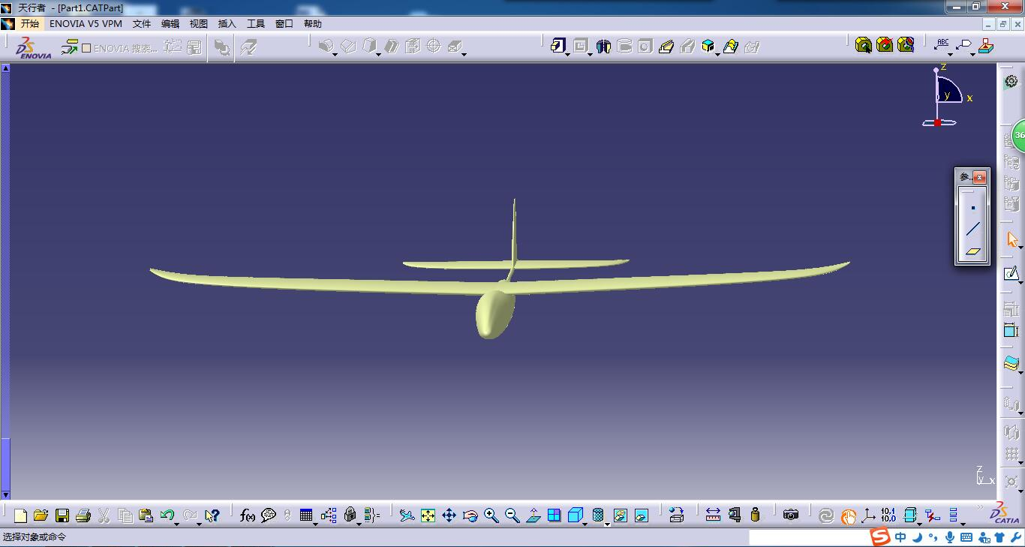
Task: Open a file with the folder icon
Action: [41, 515]
